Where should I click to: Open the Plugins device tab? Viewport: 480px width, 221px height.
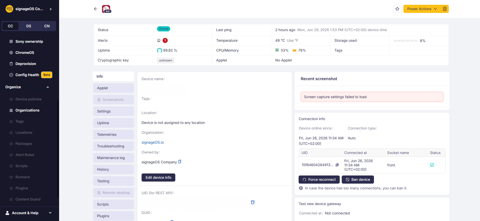click(x=113, y=216)
